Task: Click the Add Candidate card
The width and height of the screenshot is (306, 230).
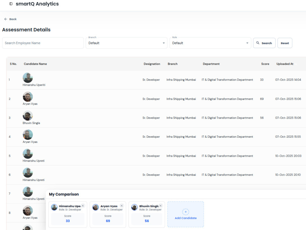Action: click(186, 214)
